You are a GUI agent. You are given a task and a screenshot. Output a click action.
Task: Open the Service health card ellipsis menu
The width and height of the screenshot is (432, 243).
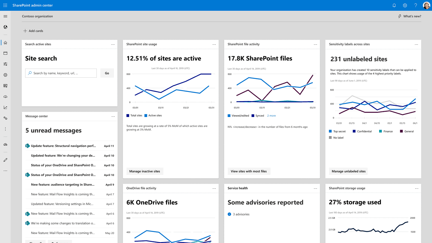point(315,188)
